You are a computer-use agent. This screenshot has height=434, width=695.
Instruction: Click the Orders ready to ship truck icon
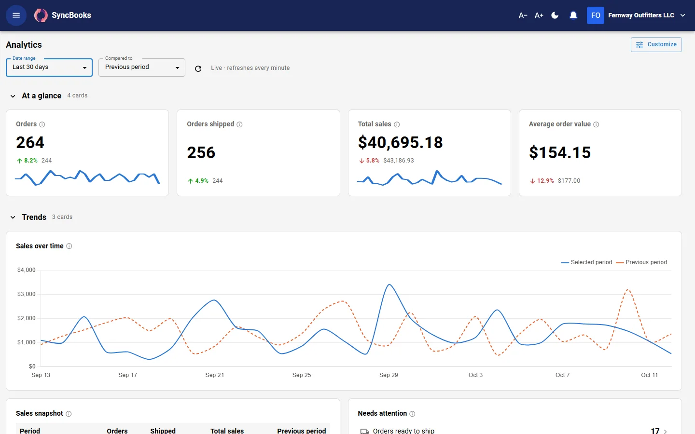365,431
